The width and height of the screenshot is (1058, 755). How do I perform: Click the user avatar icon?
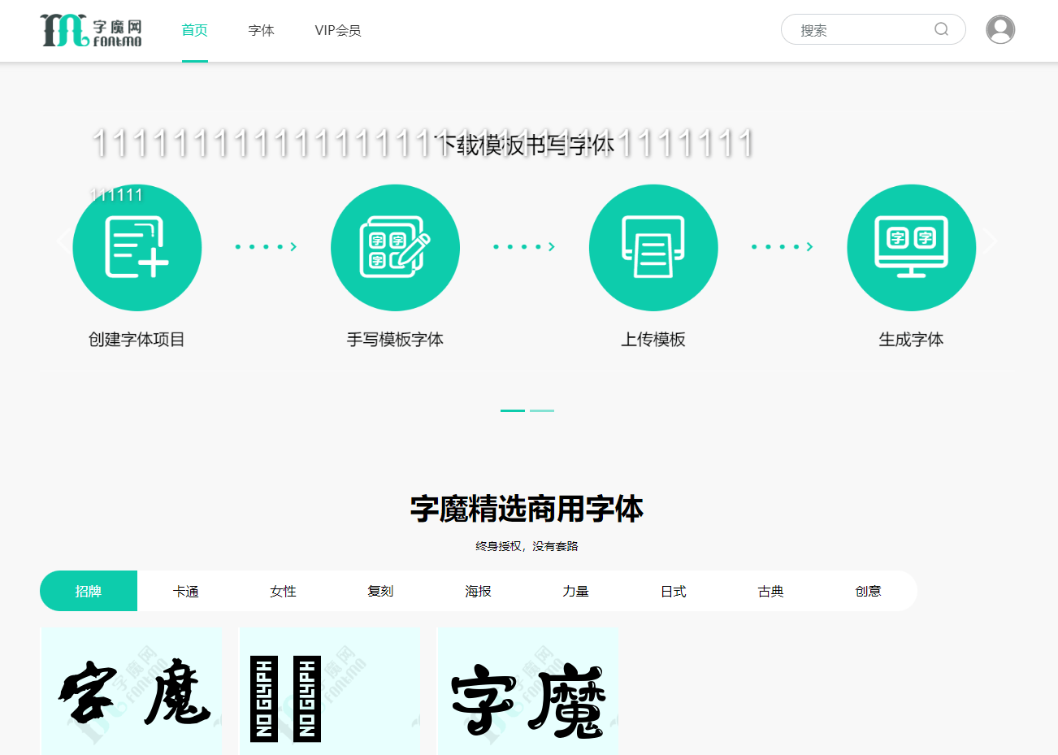click(x=1000, y=28)
